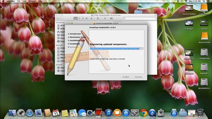Viewport: 212px width, 119px height.
Task: Open QuickTime Player in dock
Action: coord(152,113)
